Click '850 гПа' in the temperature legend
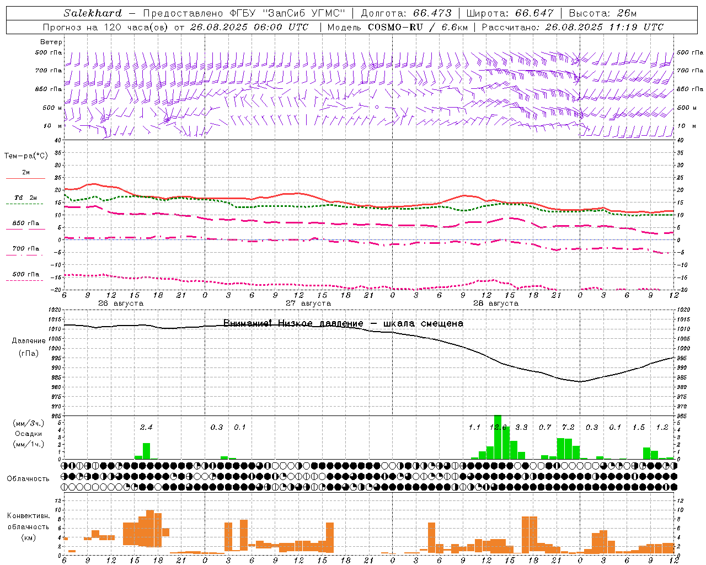706x565 pixels. tap(26, 223)
